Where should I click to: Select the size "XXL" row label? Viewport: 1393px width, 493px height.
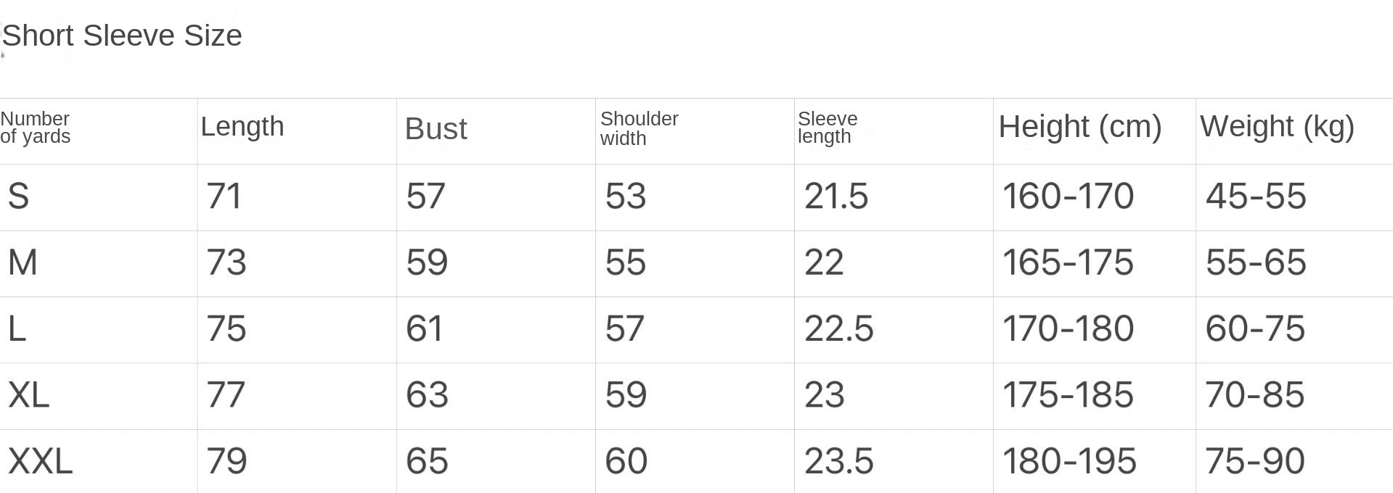41,461
